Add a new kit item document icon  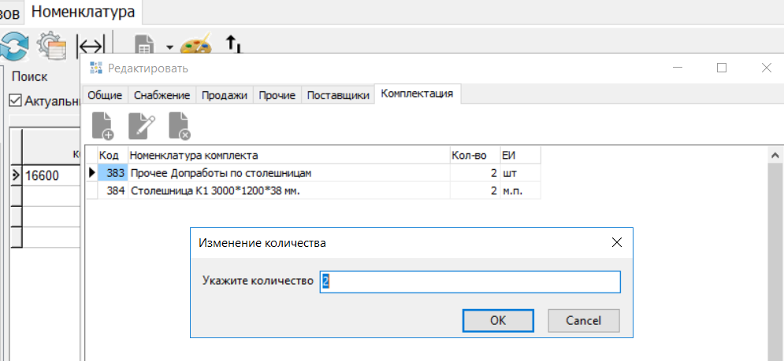(x=102, y=126)
